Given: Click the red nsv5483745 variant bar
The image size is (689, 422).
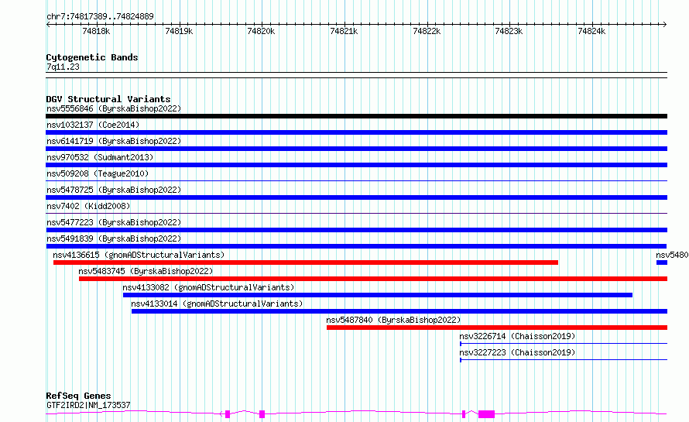Looking at the screenshot, I should 373,279.
